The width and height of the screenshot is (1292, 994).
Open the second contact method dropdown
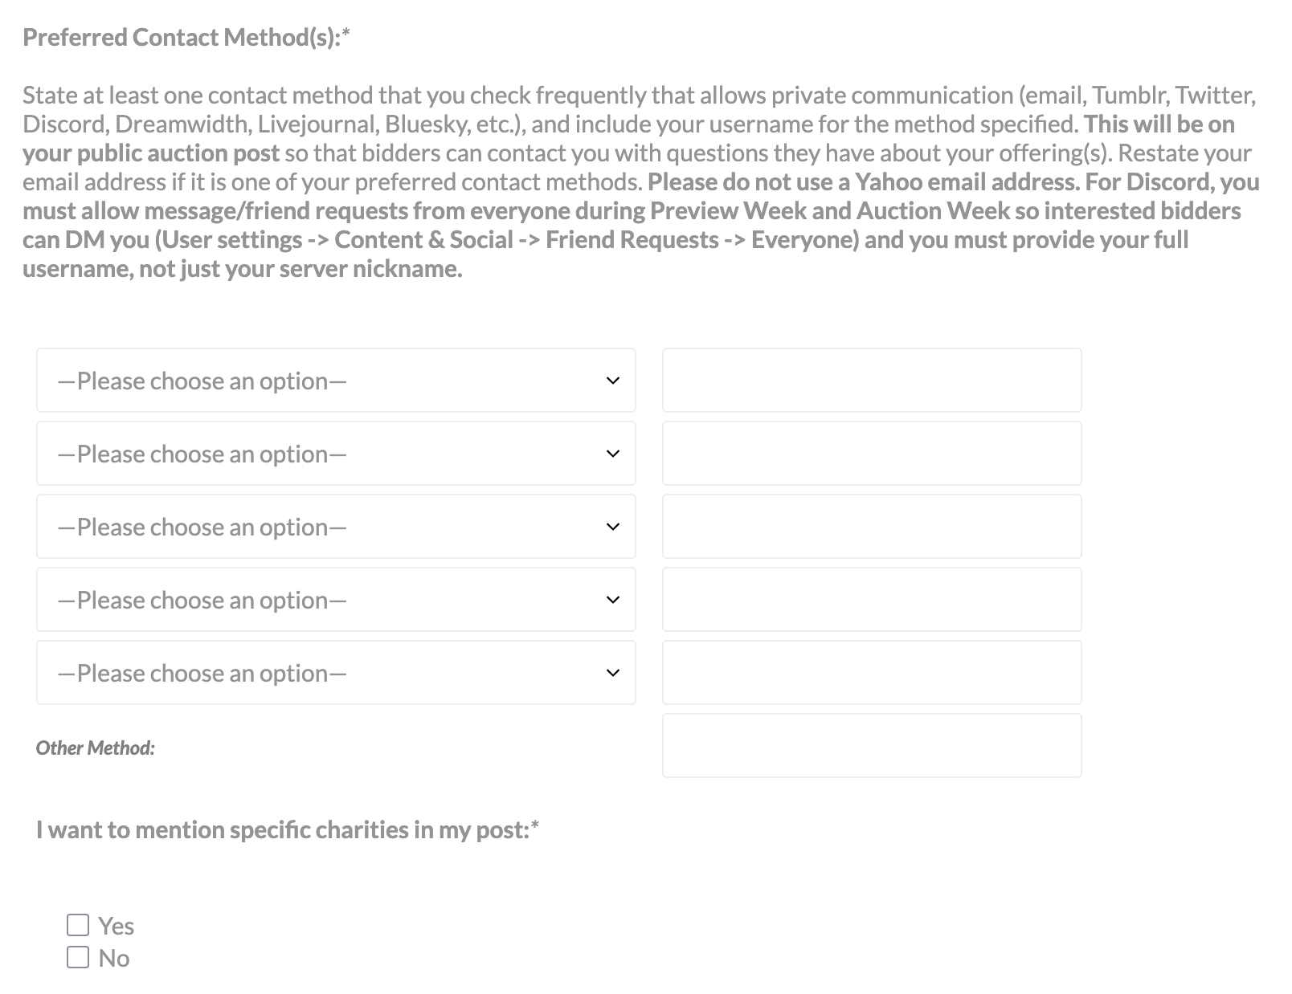(x=336, y=454)
